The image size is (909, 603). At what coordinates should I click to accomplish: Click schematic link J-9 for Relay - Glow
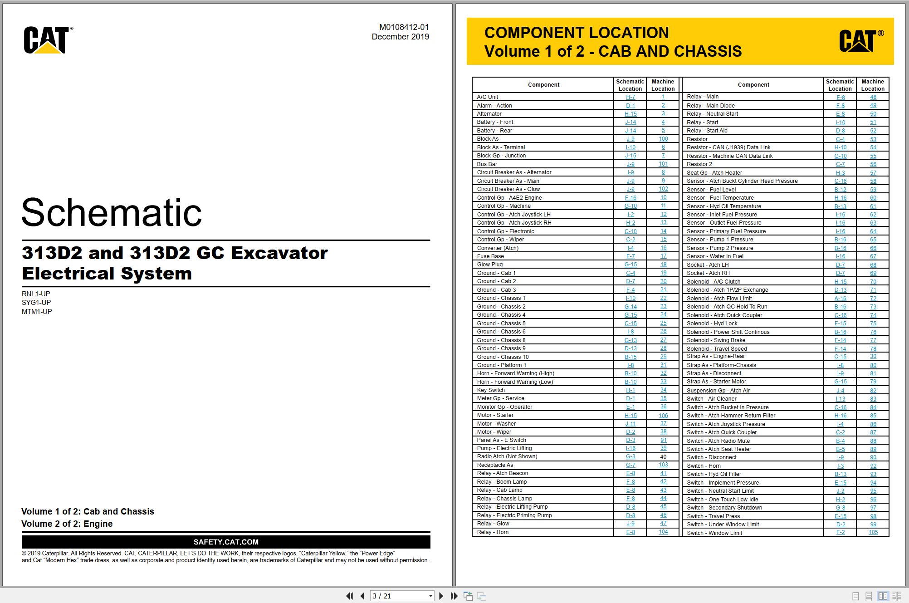[x=630, y=524]
